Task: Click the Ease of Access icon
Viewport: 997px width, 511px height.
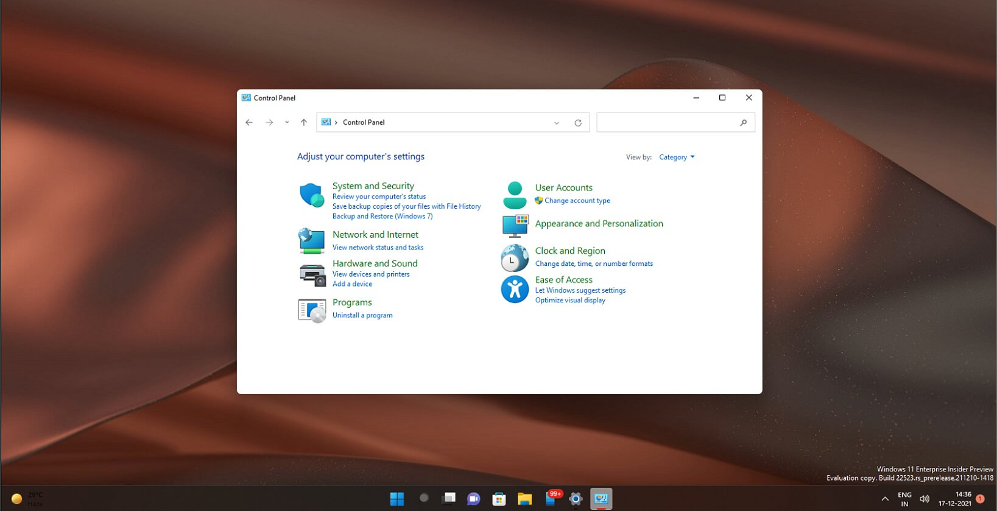Action: point(515,290)
